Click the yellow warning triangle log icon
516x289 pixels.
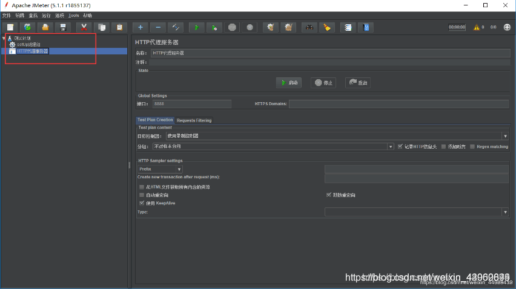(477, 27)
